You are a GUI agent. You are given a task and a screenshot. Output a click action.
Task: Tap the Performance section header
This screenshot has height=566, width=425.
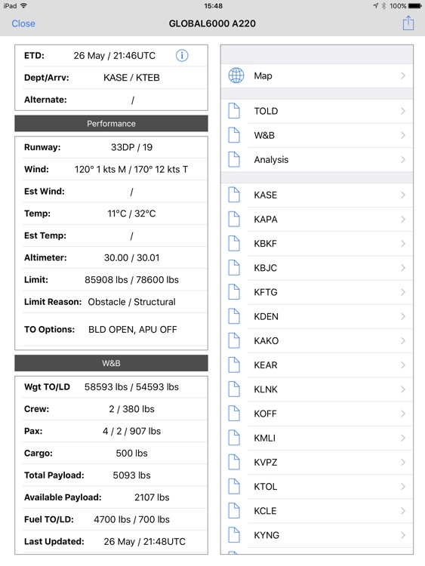coord(111,124)
